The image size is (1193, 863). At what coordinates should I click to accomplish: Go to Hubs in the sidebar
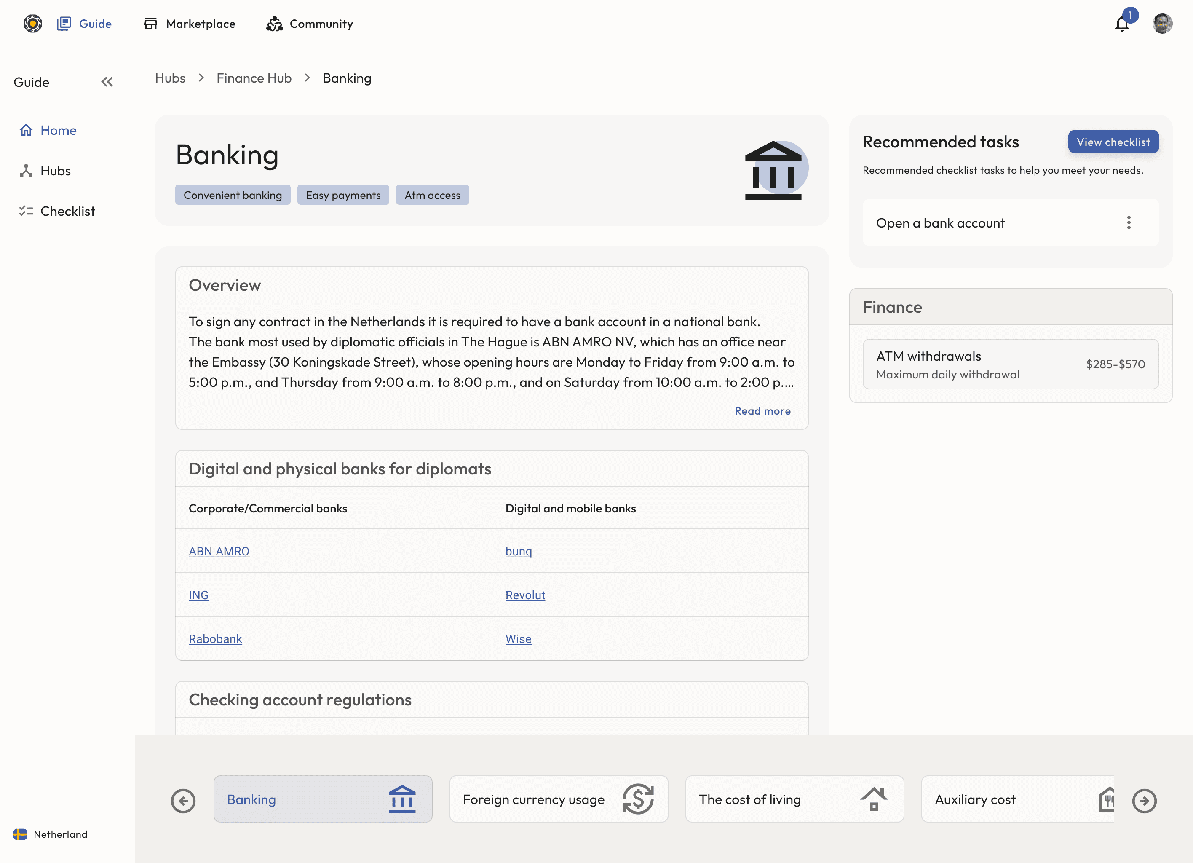point(55,171)
